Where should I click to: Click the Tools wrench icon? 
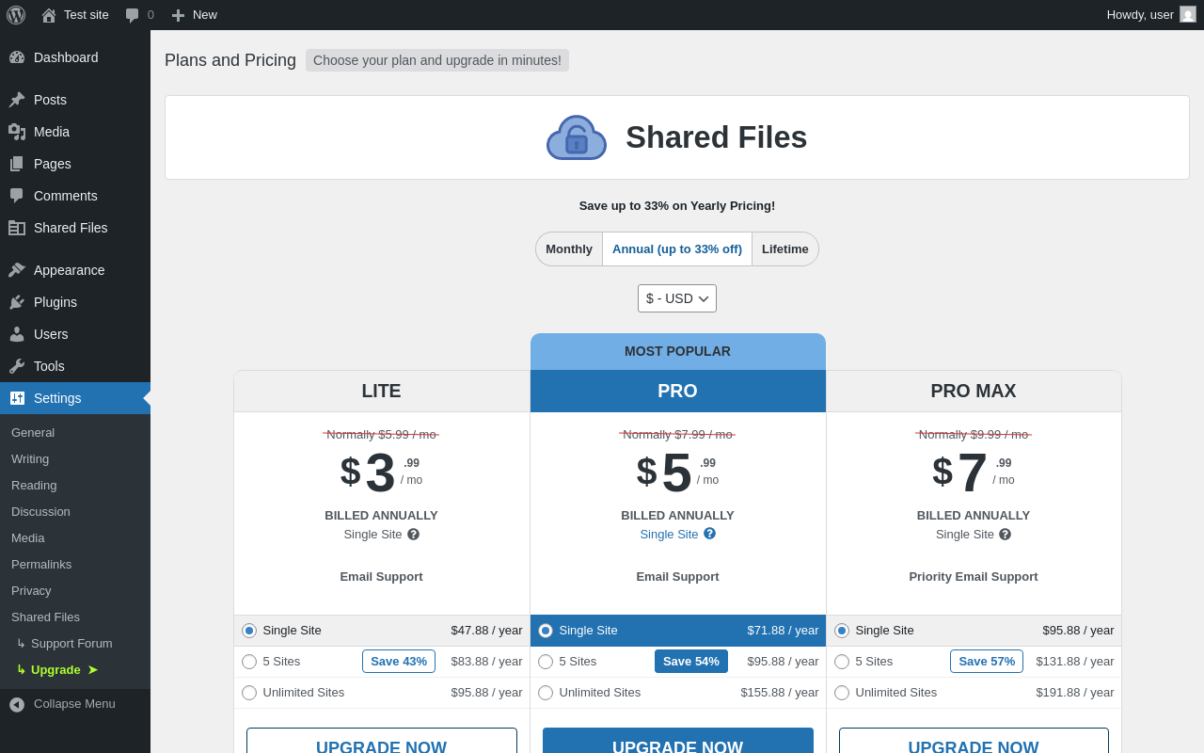click(17, 366)
